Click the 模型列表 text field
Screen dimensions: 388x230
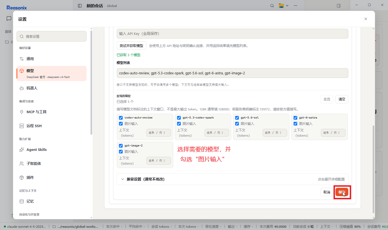click(232, 73)
